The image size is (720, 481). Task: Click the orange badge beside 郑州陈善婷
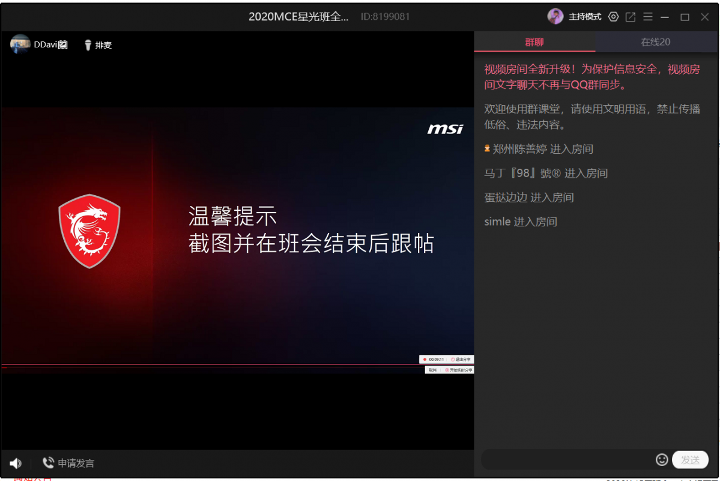click(487, 149)
